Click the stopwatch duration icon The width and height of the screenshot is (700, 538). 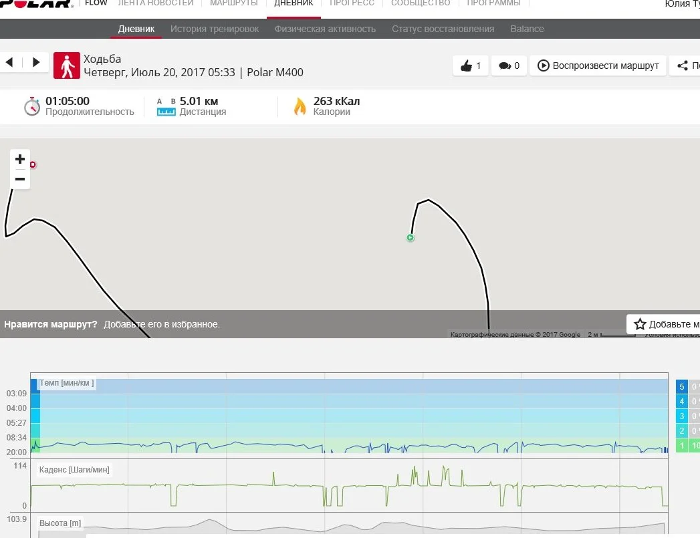tap(31, 106)
